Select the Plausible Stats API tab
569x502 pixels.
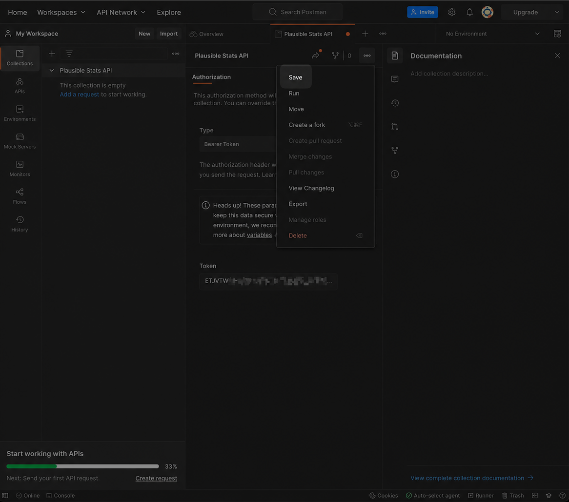(312, 34)
